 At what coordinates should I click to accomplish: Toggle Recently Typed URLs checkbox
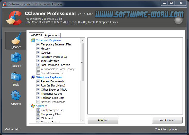point(38,56)
